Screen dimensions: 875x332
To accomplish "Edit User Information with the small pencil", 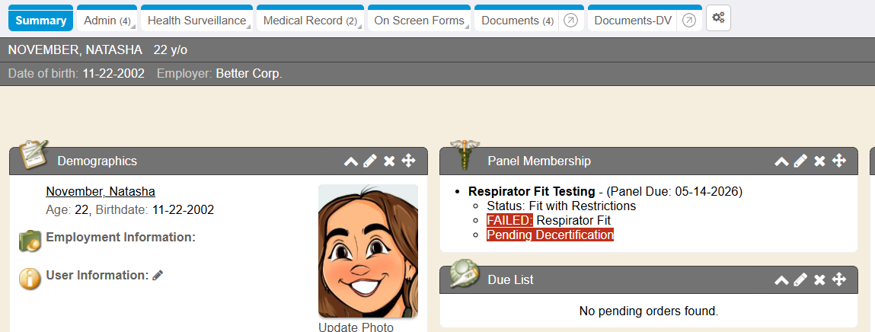I will click(158, 276).
